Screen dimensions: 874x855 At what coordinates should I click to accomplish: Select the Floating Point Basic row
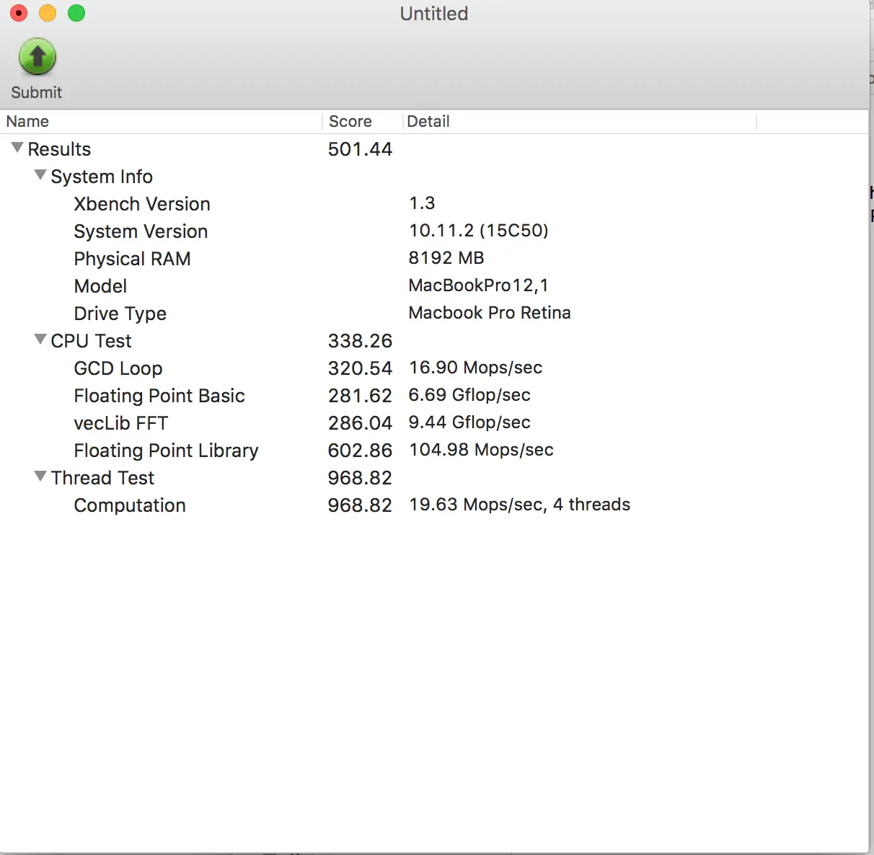pos(159,396)
